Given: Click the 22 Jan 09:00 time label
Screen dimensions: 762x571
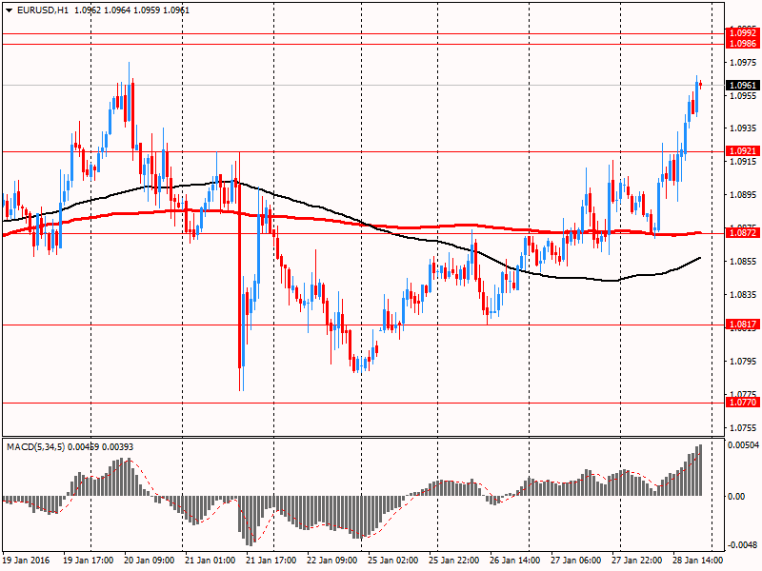Looking at the screenshot, I should (331, 561).
